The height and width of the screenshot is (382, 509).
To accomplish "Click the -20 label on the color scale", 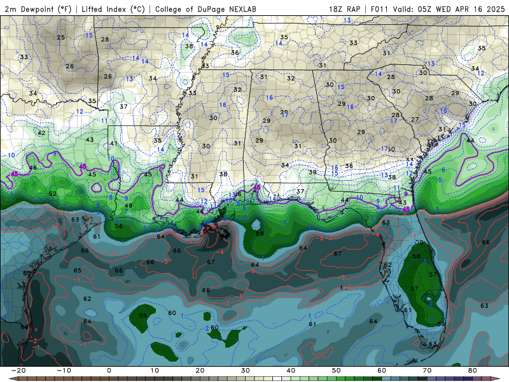I will click(x=18, y=371).
